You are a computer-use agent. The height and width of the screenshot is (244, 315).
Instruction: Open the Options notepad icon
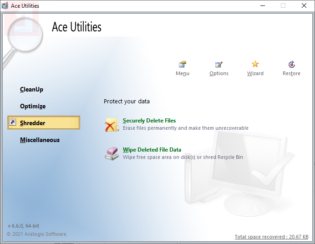(x=219, y=64)
